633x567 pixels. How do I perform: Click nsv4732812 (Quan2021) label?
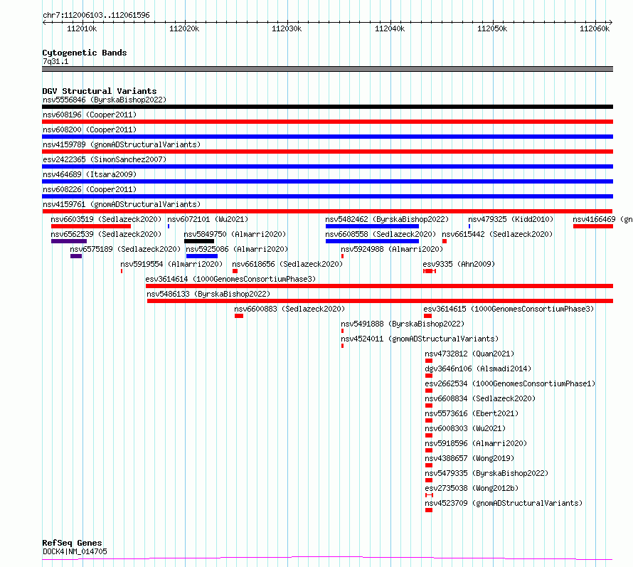(x=469, y=354)
